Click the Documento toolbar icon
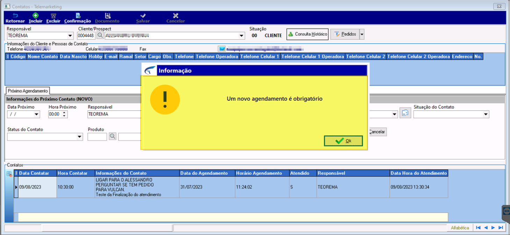 pos(108,15)
